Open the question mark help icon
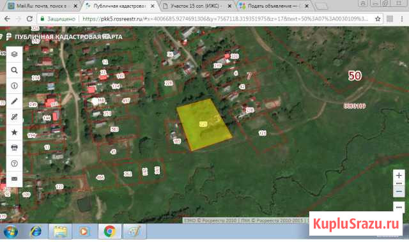 click(x=14, y=163)
